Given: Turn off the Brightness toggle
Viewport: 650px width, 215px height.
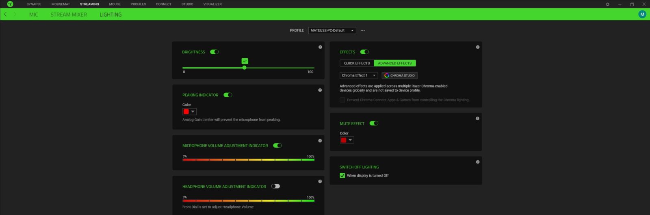Looking at the screenshot, I should click(214, 52).
